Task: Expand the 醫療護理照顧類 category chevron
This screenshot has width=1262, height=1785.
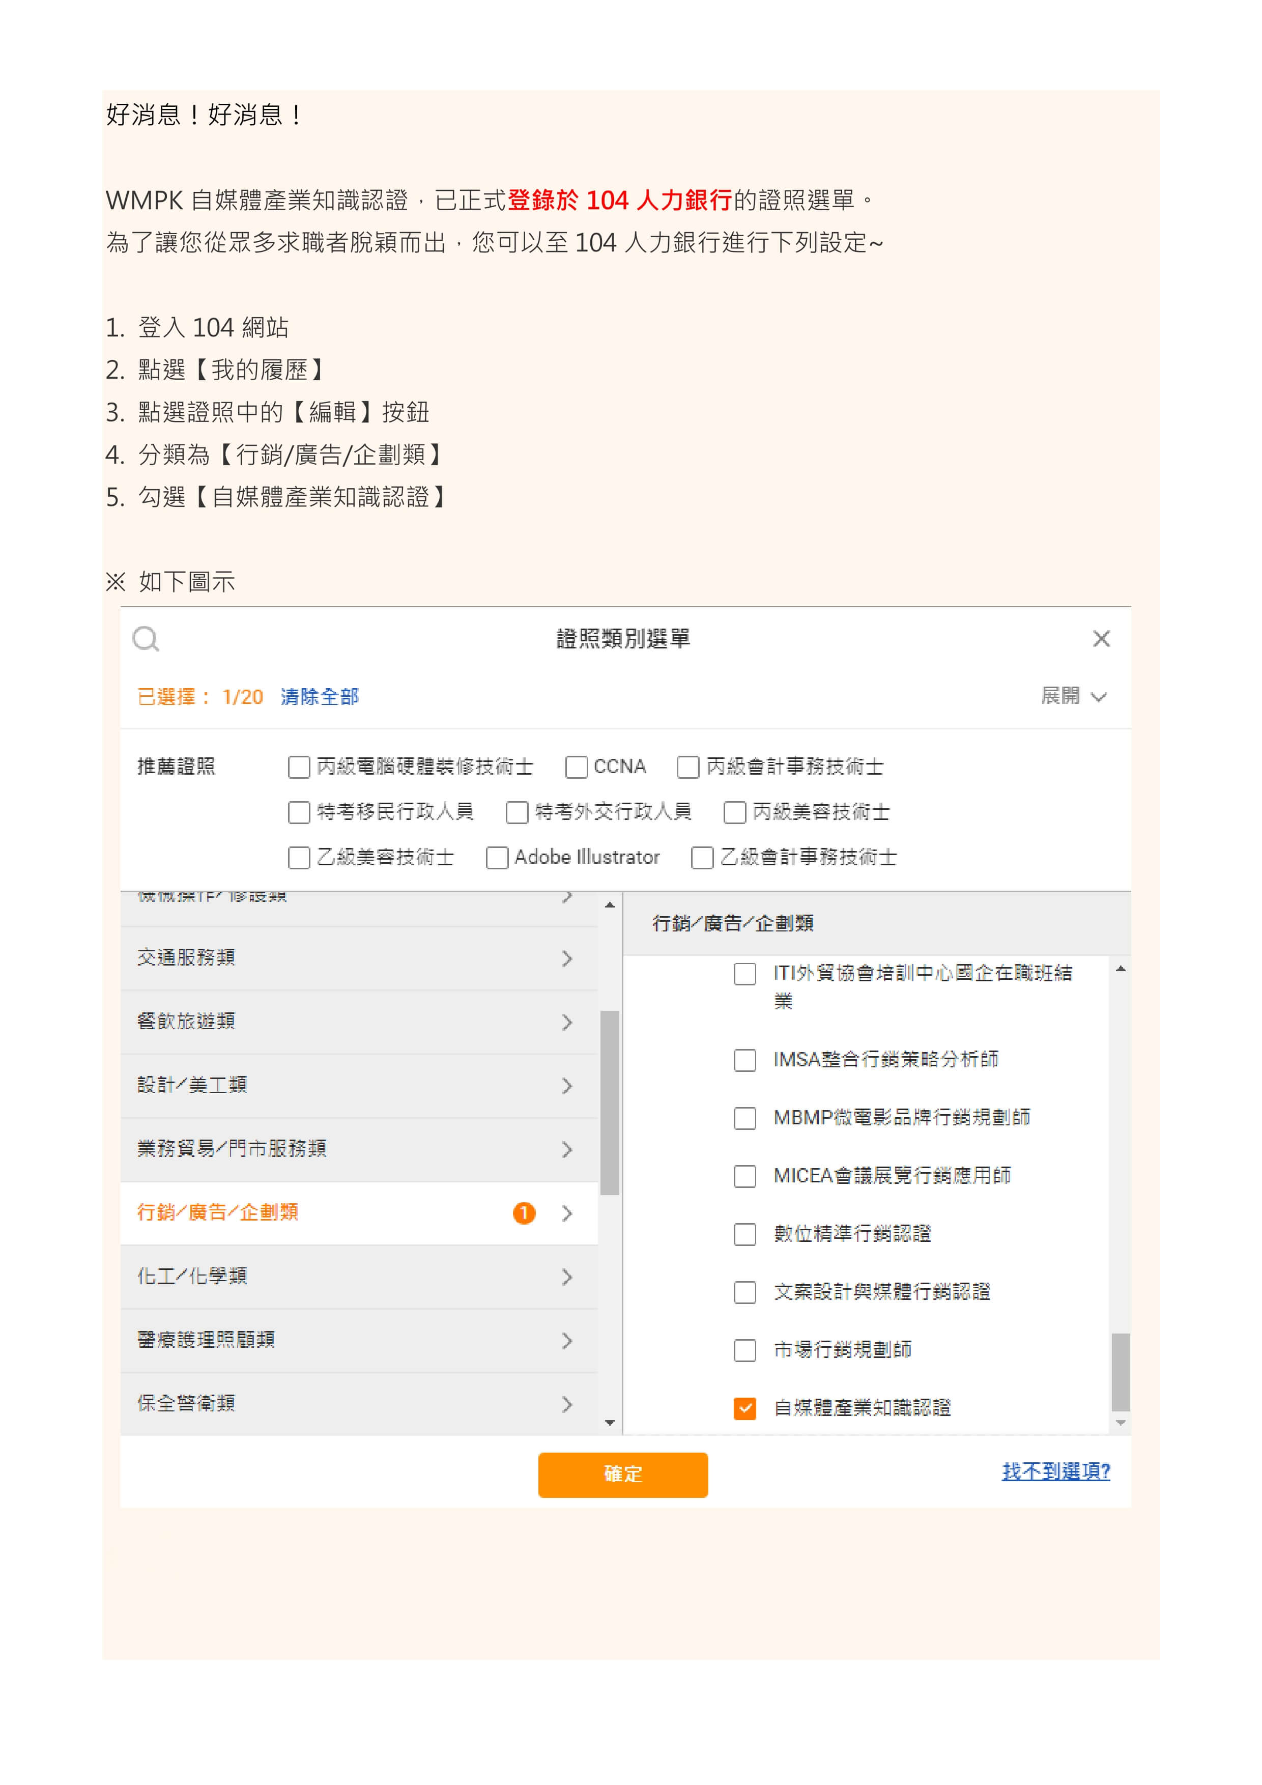Action: 567,1341
